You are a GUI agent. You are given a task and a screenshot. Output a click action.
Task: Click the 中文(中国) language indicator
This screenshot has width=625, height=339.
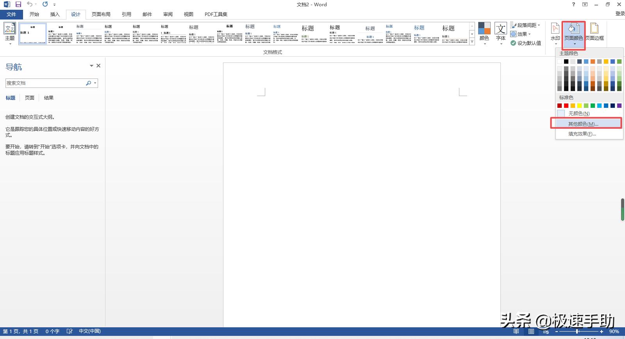[90, 331]
